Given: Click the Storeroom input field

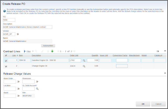Looking at the screenshot, I should [x=28, y=82].
